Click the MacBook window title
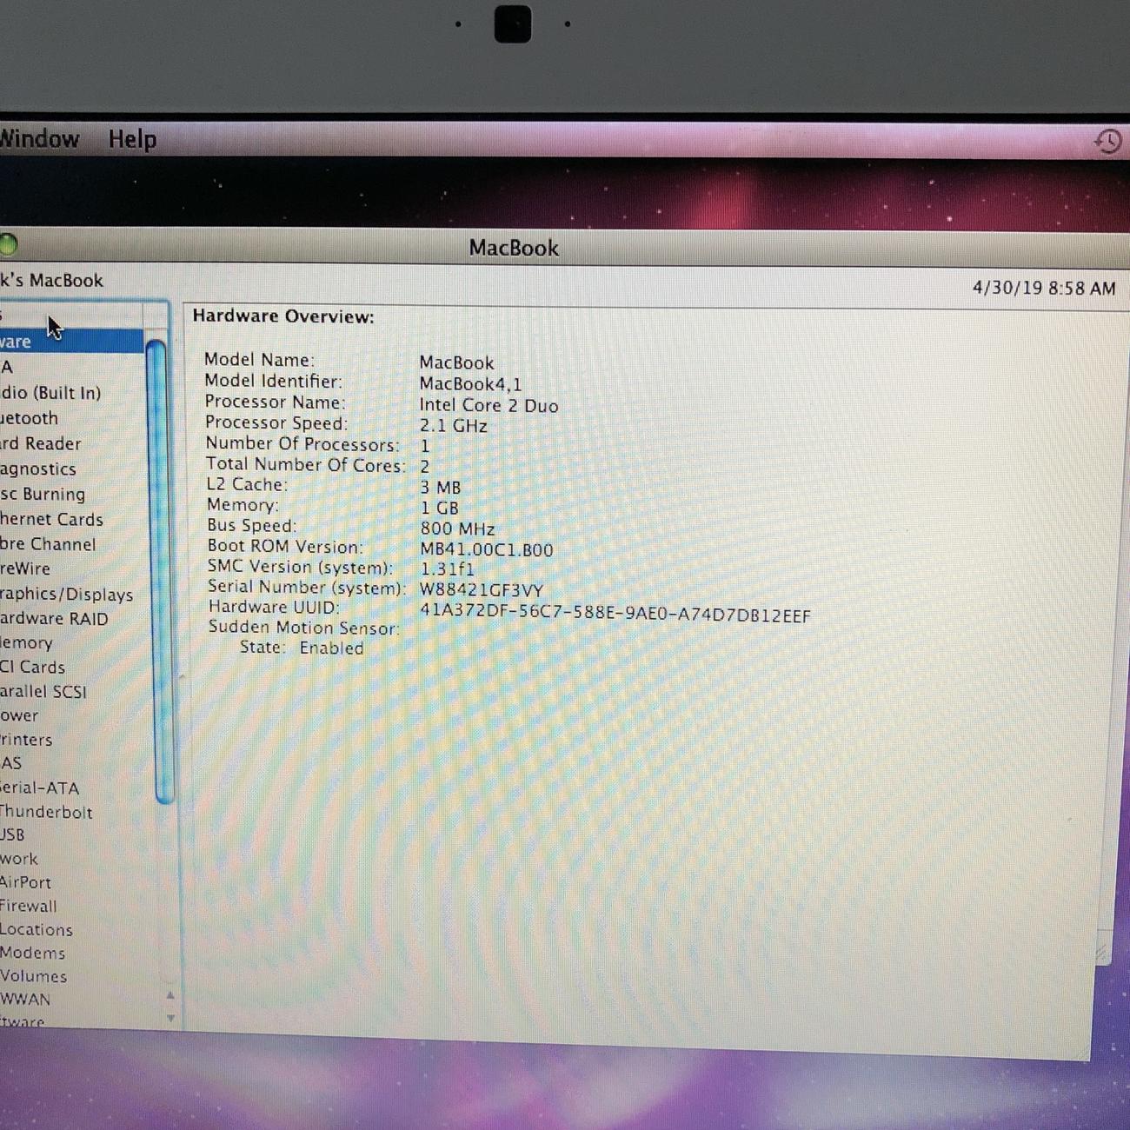 514,248
